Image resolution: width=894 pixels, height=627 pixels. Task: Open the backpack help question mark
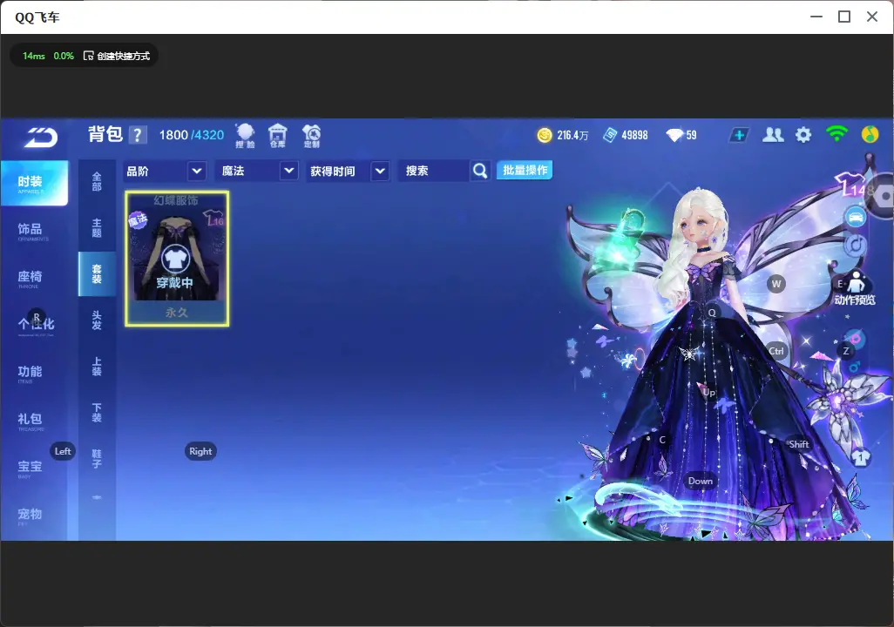(138, 135)
